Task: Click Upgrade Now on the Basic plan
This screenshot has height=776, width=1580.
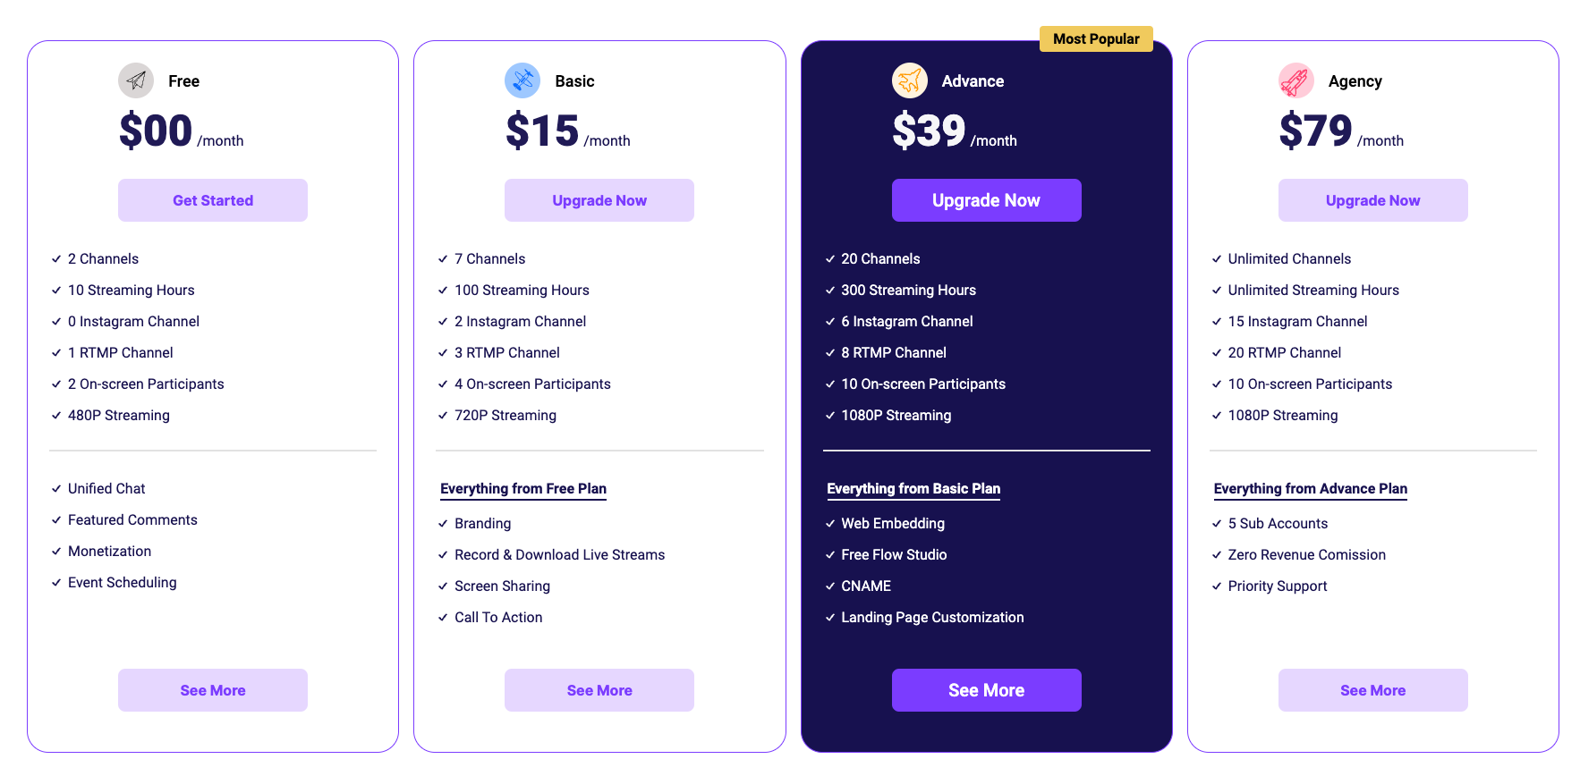Action: point(599,200)
